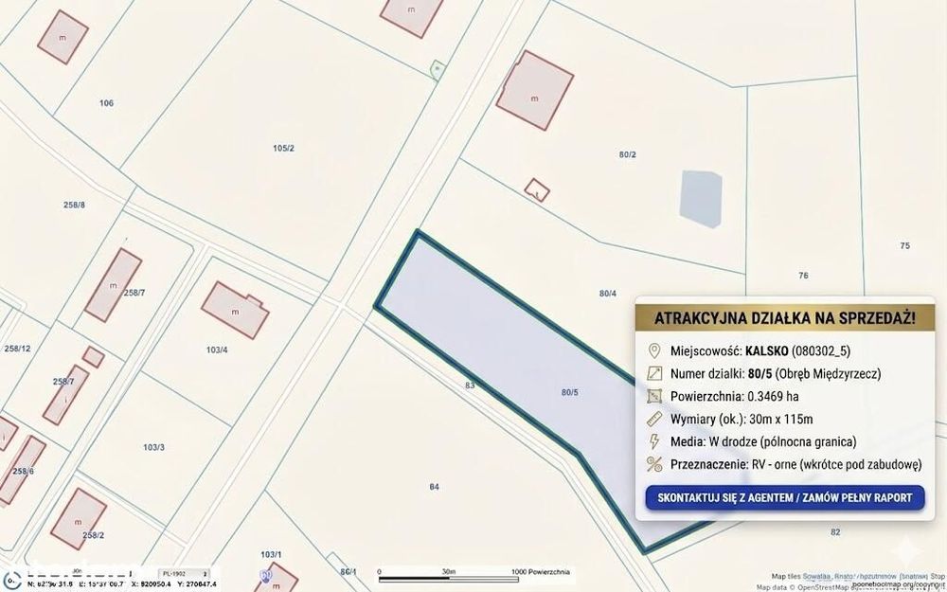Screen dimensions: 947x592
Task: Select parcel label 258/2
Action: point(93,535)
